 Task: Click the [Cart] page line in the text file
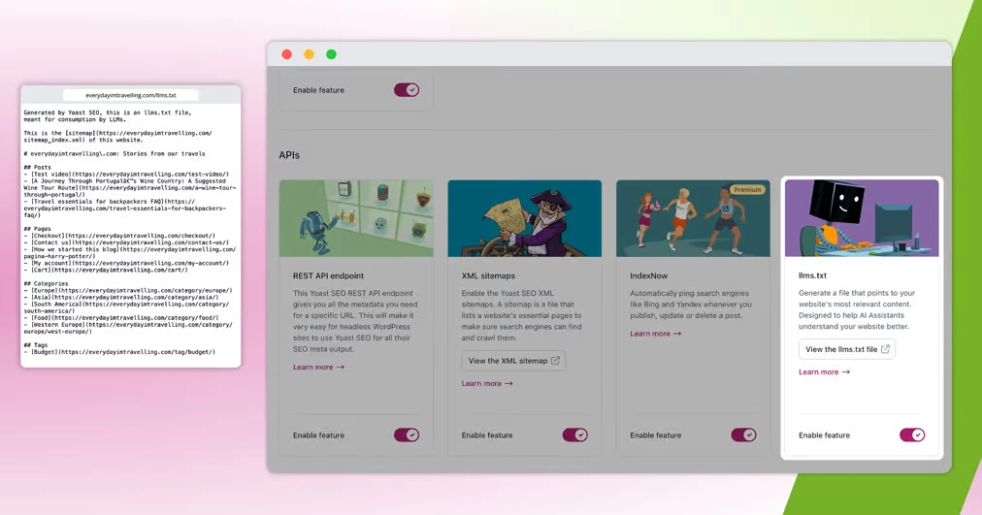105,270
